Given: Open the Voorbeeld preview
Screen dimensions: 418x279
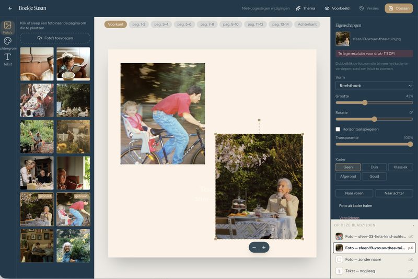Looking at the screenshot, I should coord(337,8).
